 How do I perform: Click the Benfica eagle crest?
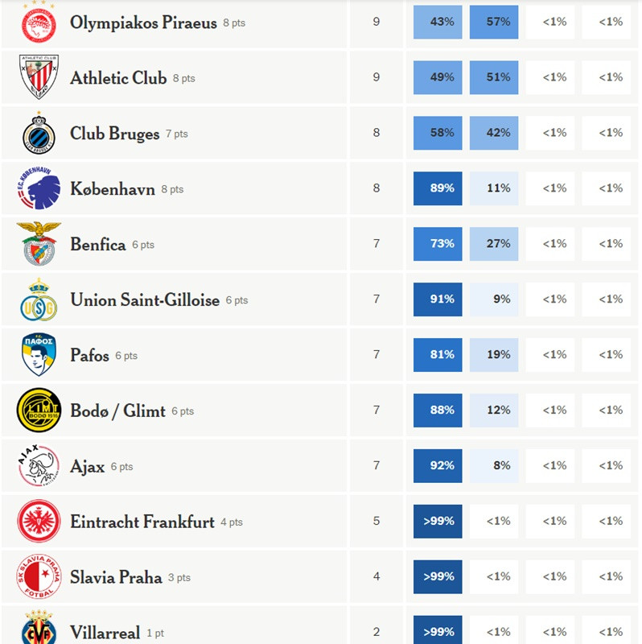pyautogui.click(x=39, y=244)
